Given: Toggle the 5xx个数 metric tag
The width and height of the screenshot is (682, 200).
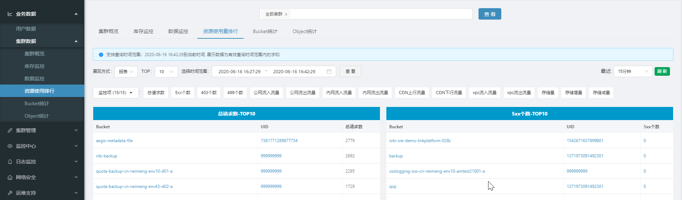Looking at the screenshot, I should click(x=183, y=93).
